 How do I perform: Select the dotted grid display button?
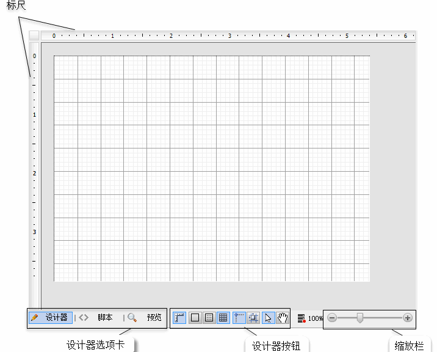point(209,318)
